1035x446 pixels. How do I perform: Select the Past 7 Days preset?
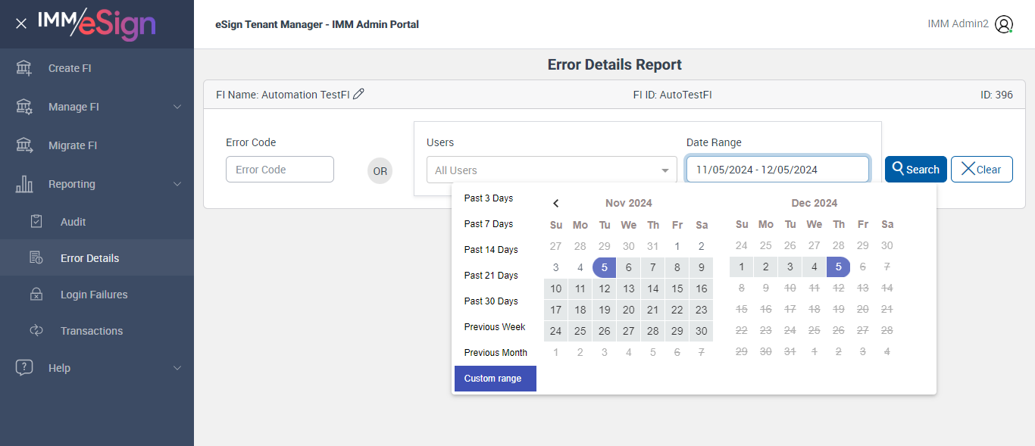pyautogui.click(x=489, y=224)
